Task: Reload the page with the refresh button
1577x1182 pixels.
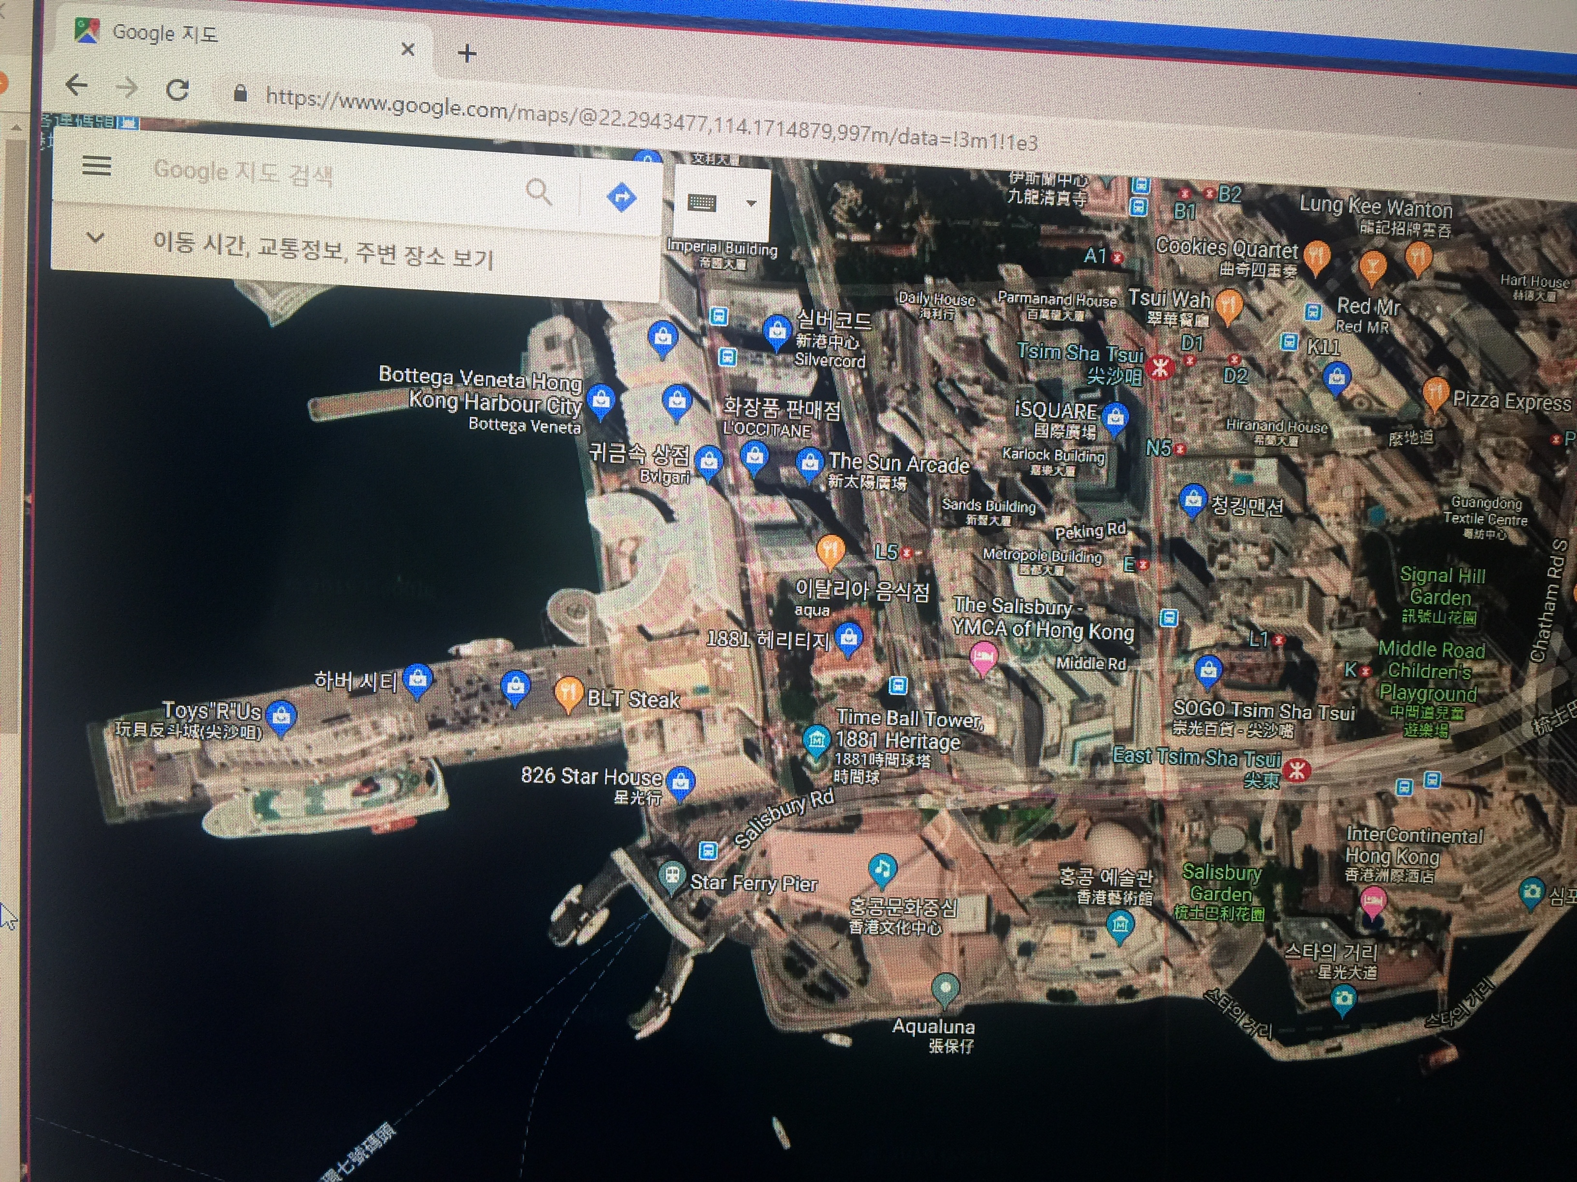Action: coord(177,90)
